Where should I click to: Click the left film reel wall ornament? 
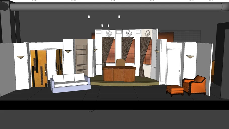click(x=109, y=33)
